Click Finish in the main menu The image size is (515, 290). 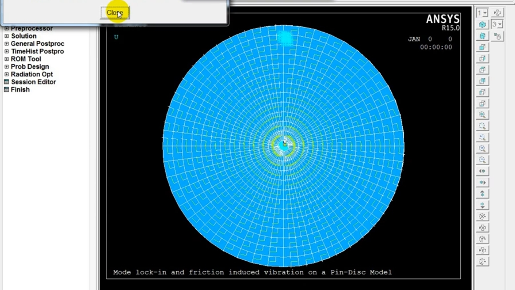coord(20,90)
